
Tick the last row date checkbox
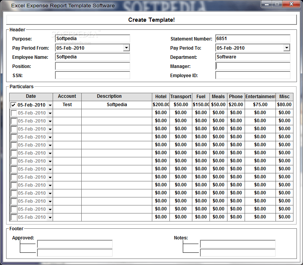tap(14, 217)
